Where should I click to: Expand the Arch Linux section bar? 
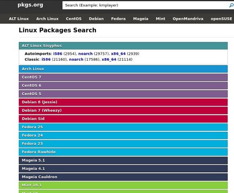[123, 69]
